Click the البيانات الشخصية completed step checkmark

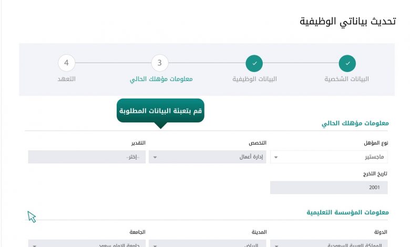coord(347,63)
